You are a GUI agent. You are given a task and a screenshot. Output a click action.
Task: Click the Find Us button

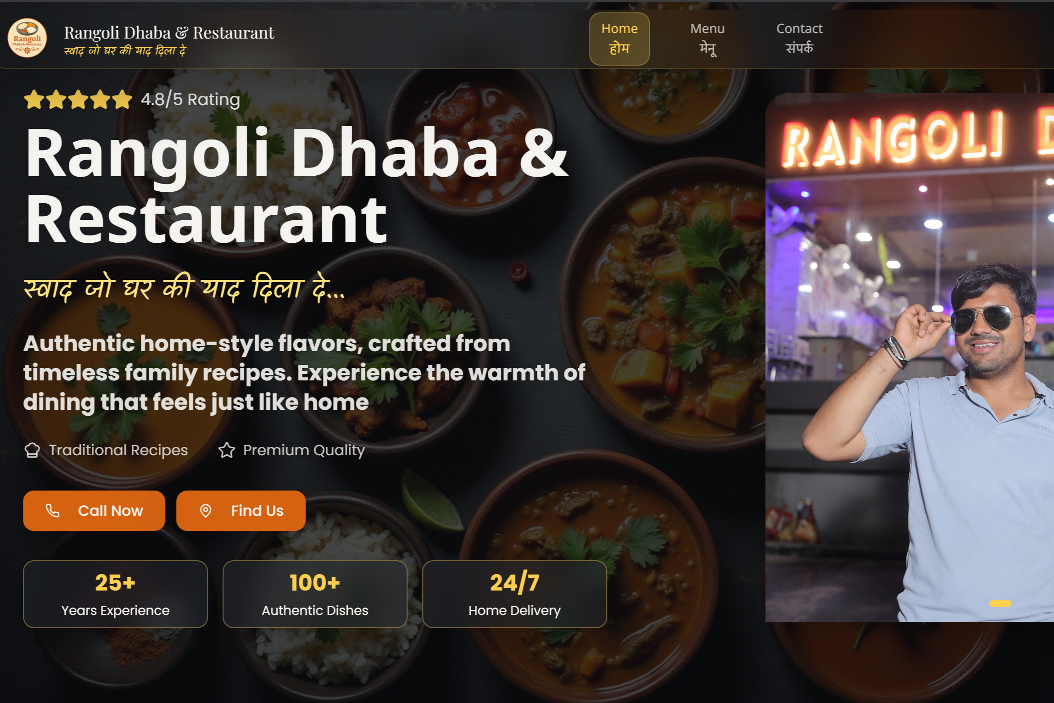pyautogui.click(x=241, y=511)
